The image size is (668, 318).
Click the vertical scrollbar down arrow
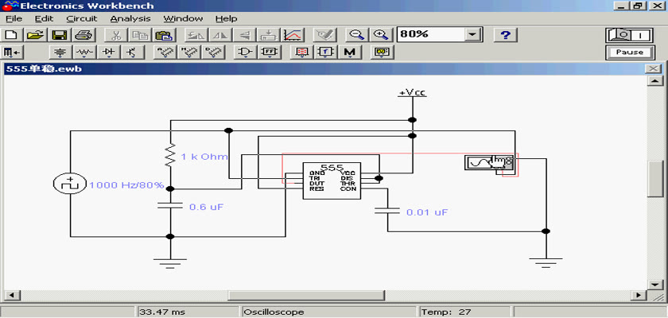click(654, 284)
